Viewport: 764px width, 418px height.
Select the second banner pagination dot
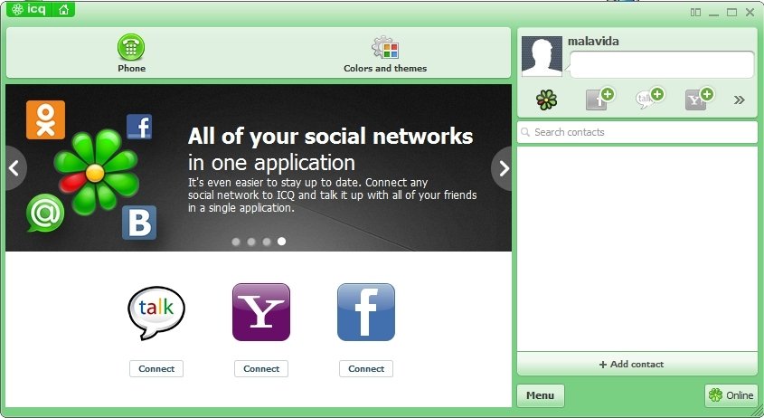[251, 242]
